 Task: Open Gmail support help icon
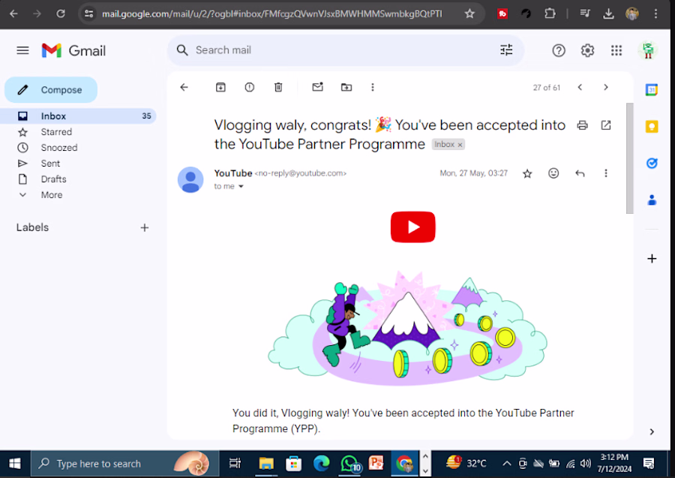(x=558, y=50)
